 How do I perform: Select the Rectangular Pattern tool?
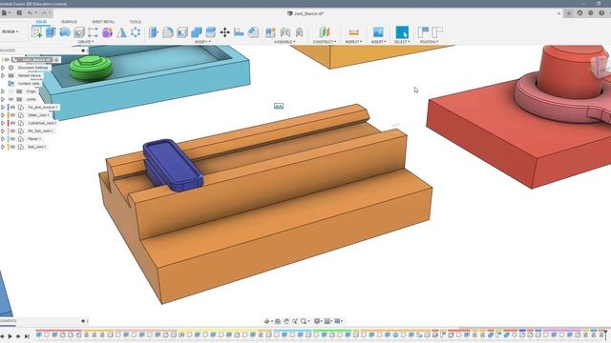(93, 32)
